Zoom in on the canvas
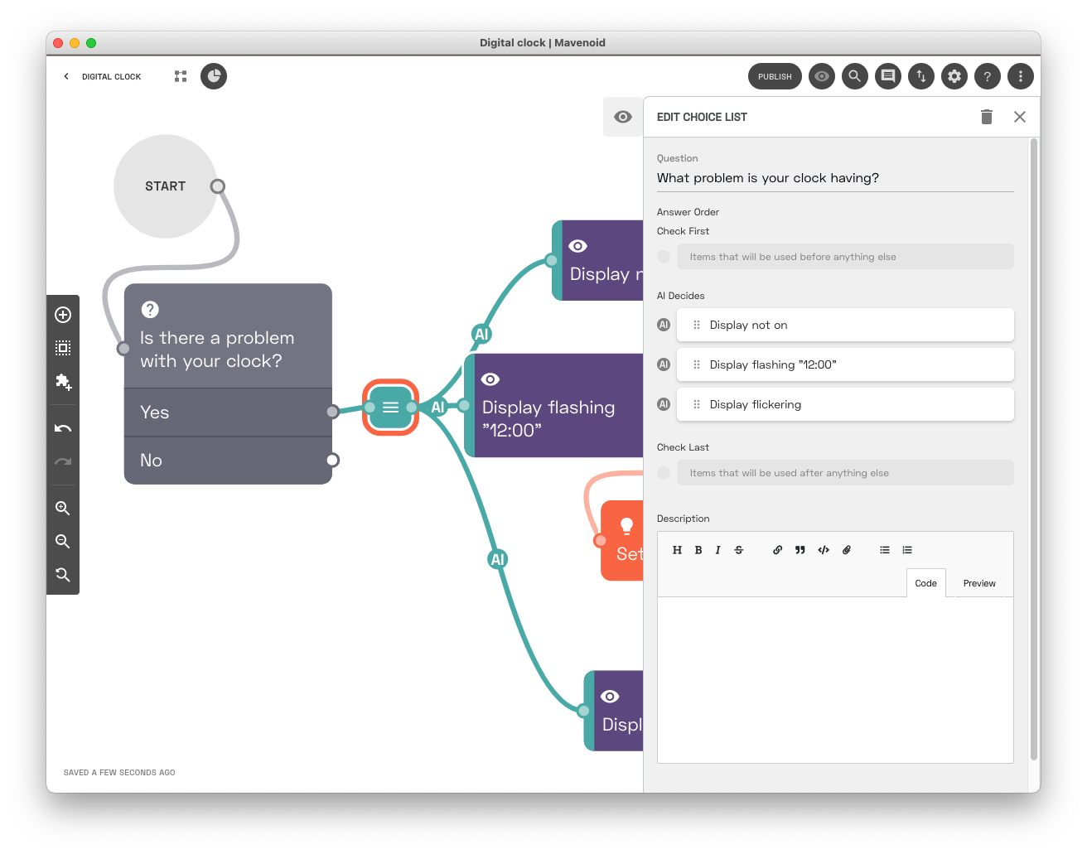This screenshot has width=1087, height=854. [63, 509]
